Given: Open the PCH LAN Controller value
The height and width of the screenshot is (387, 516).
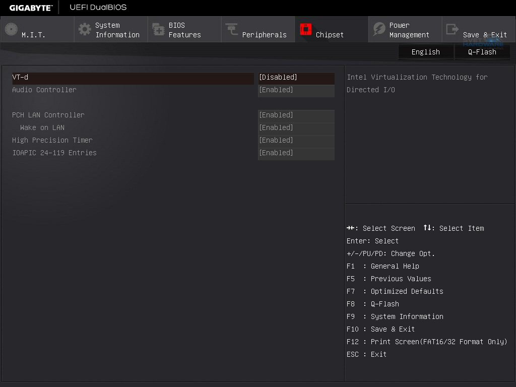Looking at the screenshot, I should click(x=296, y=115).
